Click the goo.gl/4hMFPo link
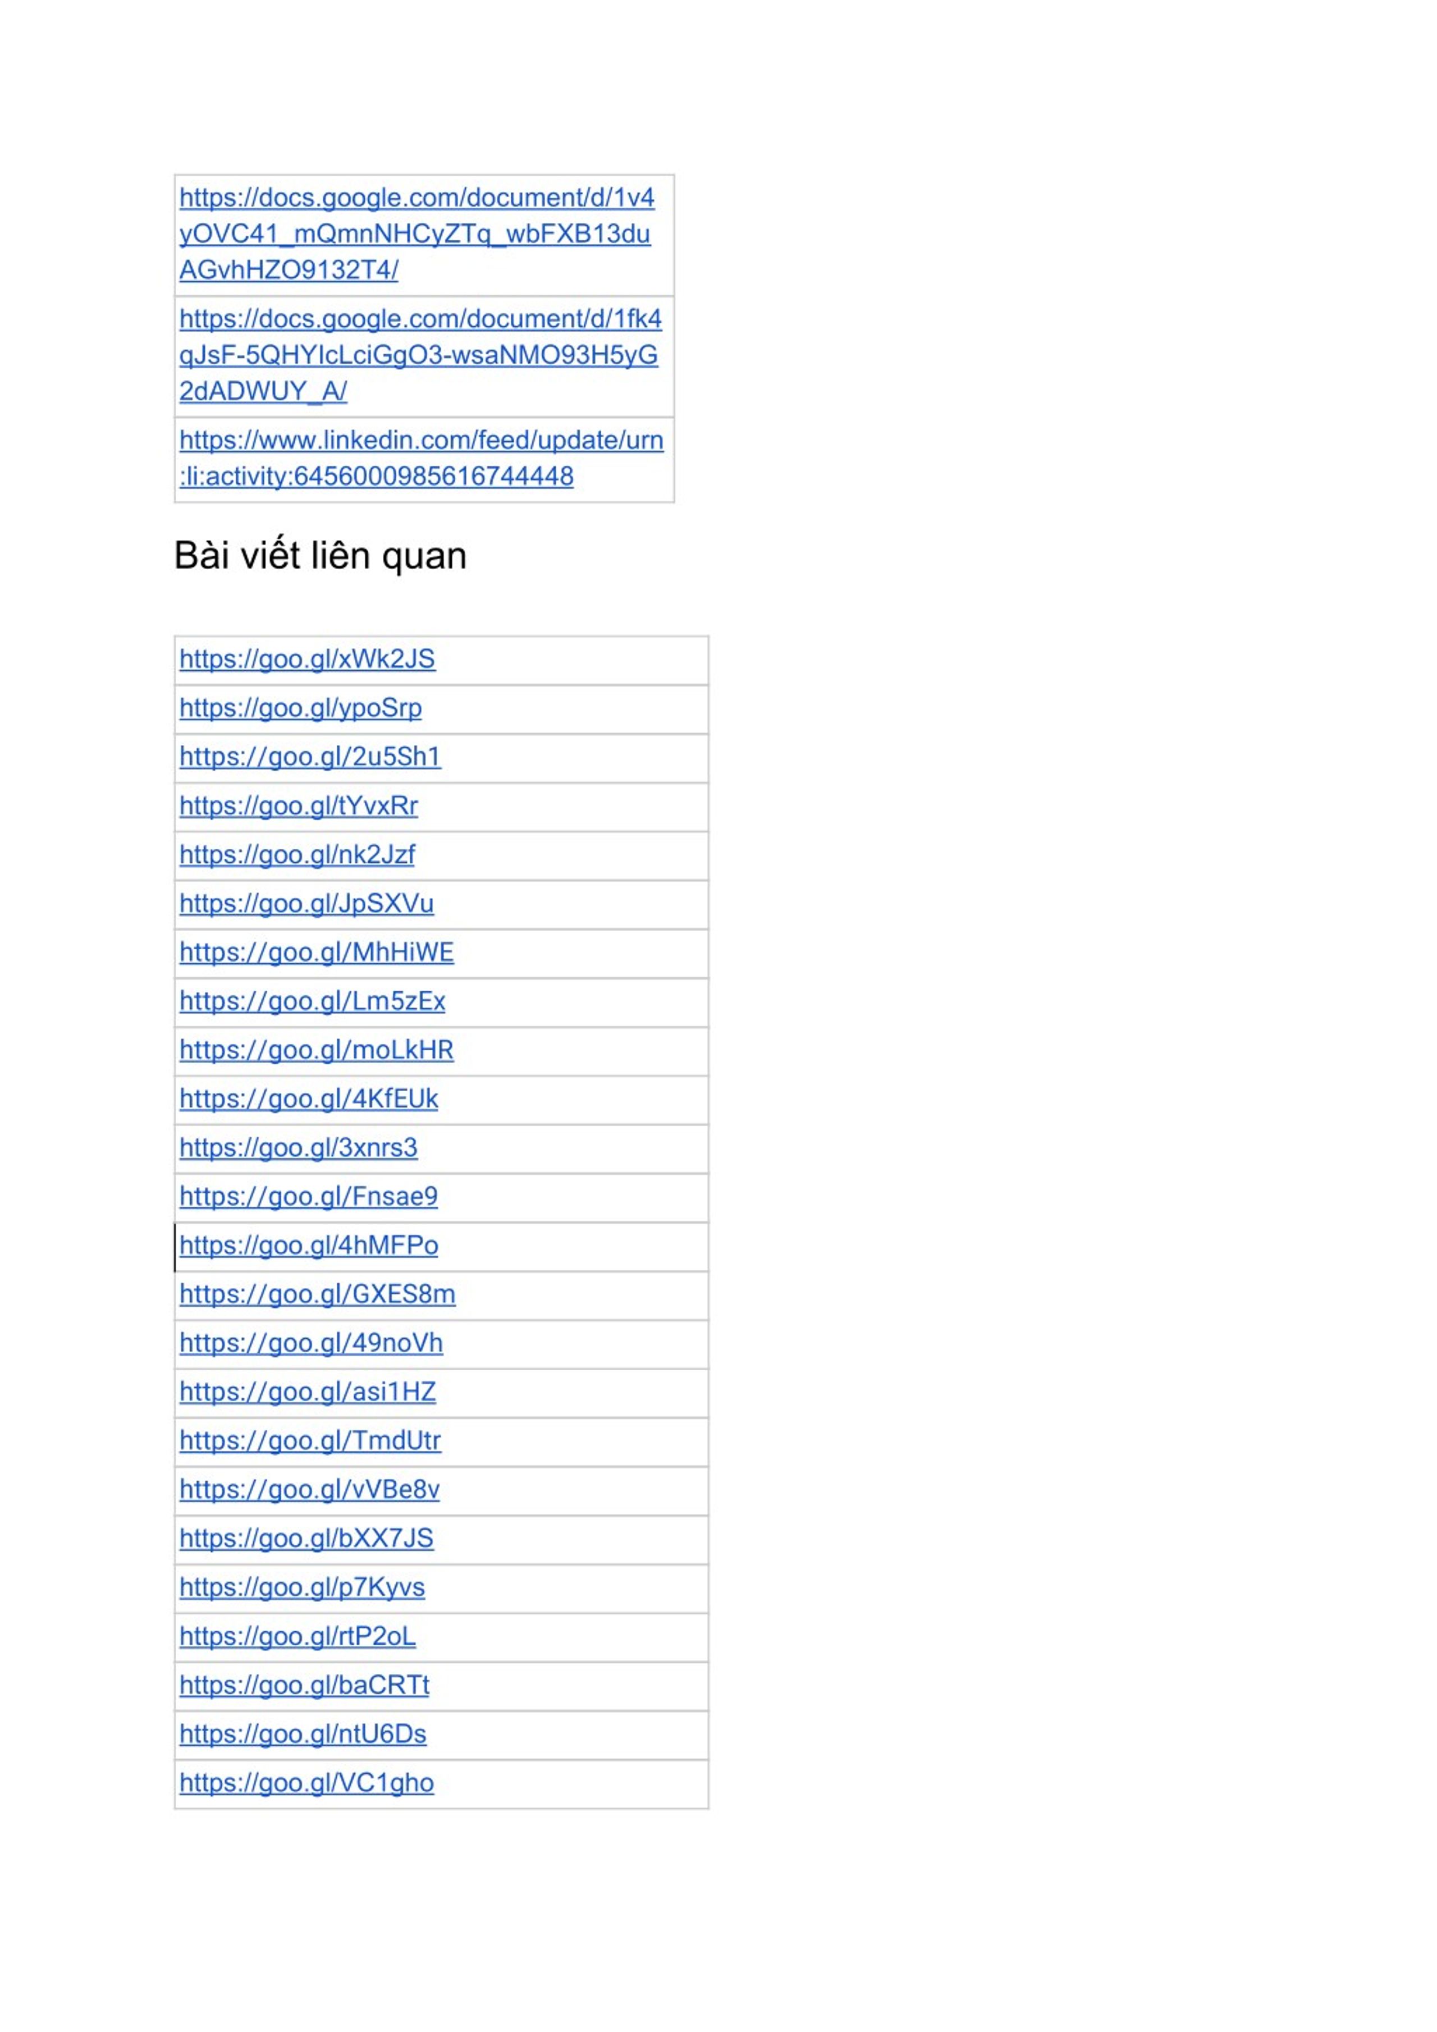Image resolution: width=1437 pixels, height=2032 pixels. point(309,1245)
